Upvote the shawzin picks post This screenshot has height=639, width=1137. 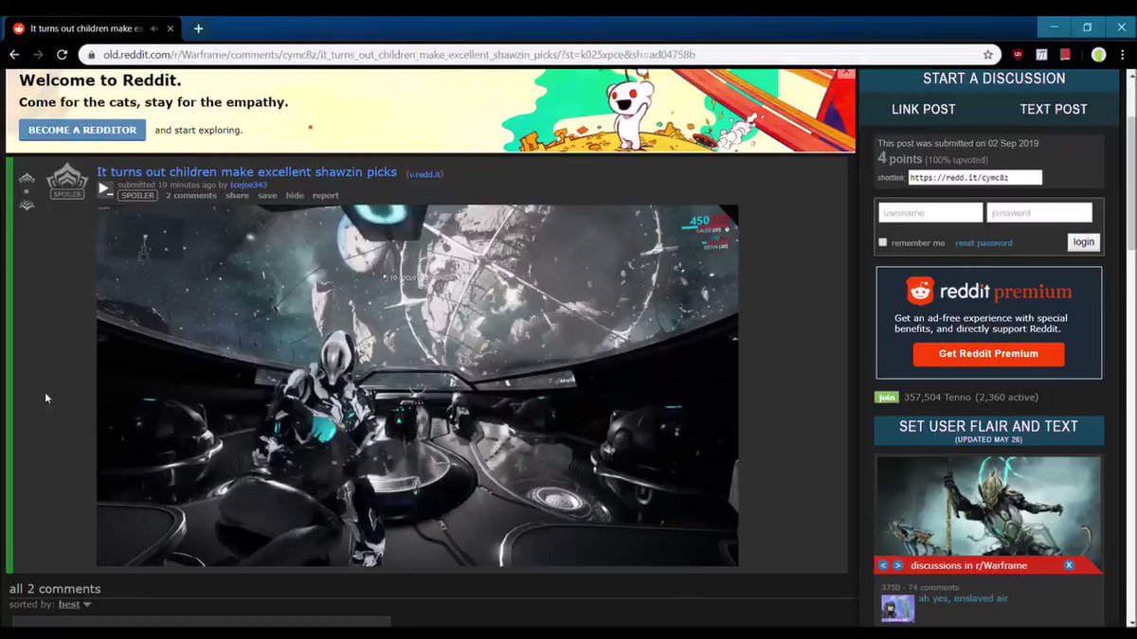(x=27, y=178)
